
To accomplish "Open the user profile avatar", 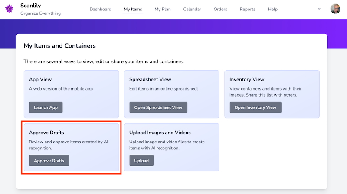I will pos(335,9).
